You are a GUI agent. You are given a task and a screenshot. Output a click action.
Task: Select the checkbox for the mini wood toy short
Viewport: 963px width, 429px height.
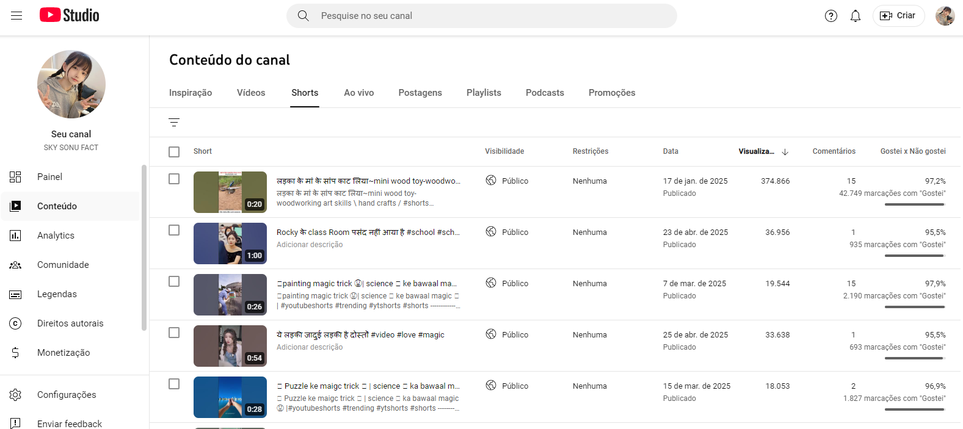[x=174, y=179]
